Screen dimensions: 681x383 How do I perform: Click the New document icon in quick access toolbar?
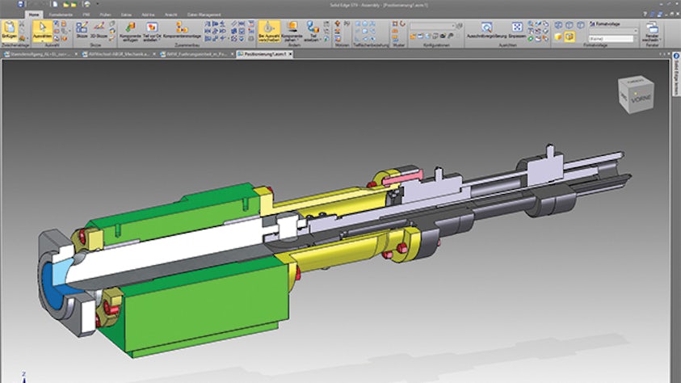tap(55, 4)
